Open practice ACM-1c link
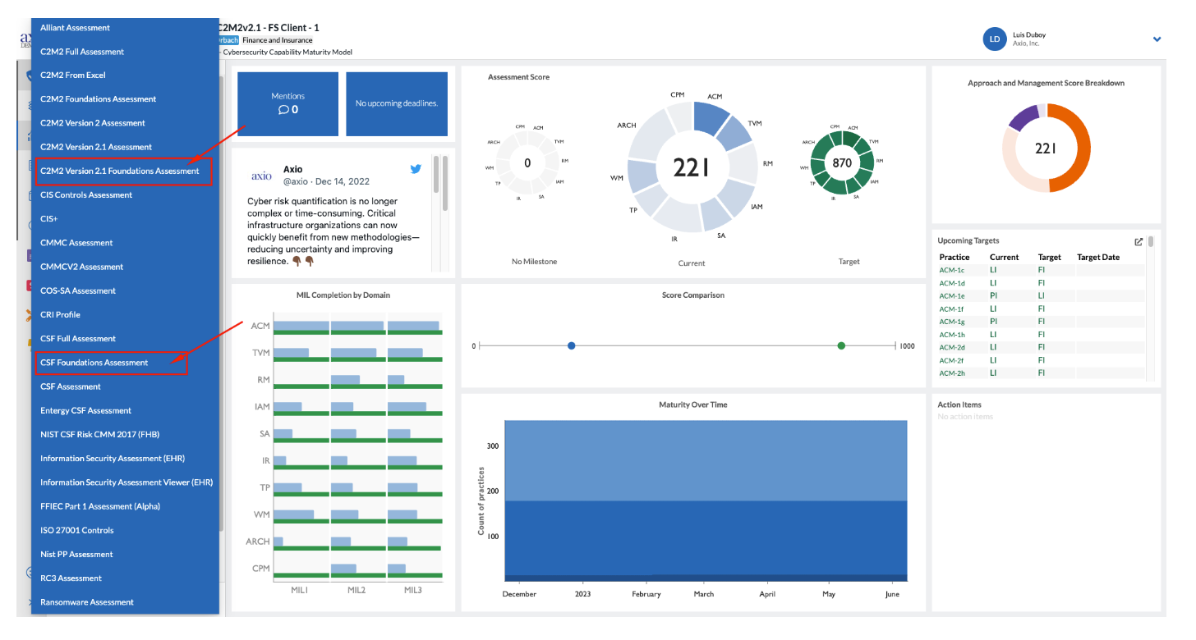Viewport: 1196px width, 640px height. click(x=952, y=270)
